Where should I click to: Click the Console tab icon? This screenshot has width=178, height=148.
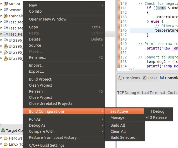tap(162, 78)
